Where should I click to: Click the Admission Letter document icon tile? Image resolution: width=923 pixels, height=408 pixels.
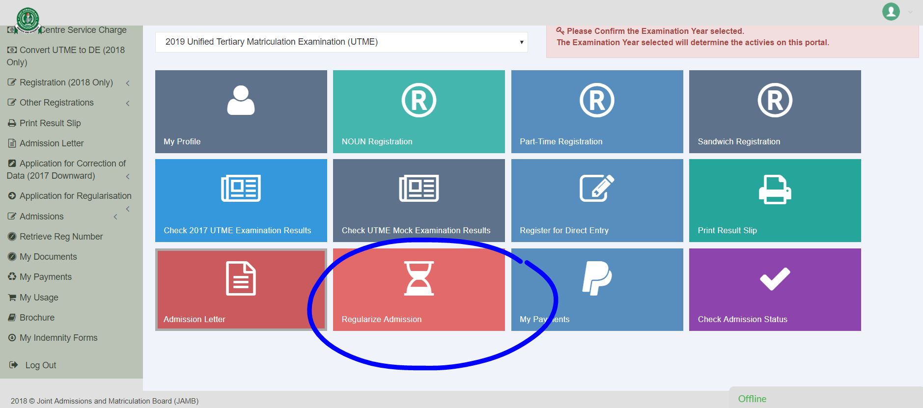241,278
